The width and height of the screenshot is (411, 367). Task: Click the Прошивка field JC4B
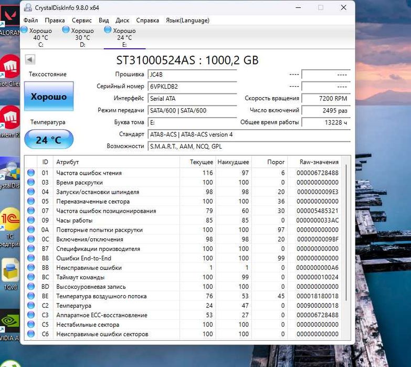click(x=192, y=75)
